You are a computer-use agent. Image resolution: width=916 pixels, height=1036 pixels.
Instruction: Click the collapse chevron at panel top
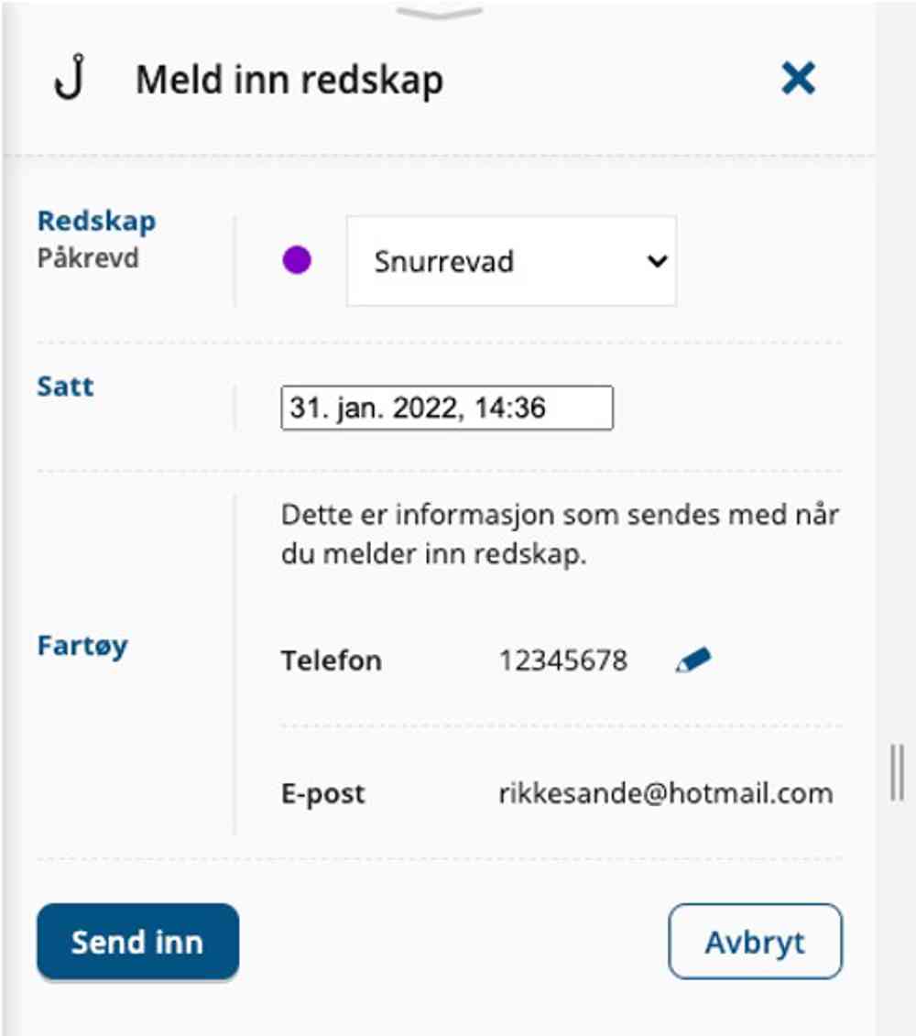click(x=440, y=11)
